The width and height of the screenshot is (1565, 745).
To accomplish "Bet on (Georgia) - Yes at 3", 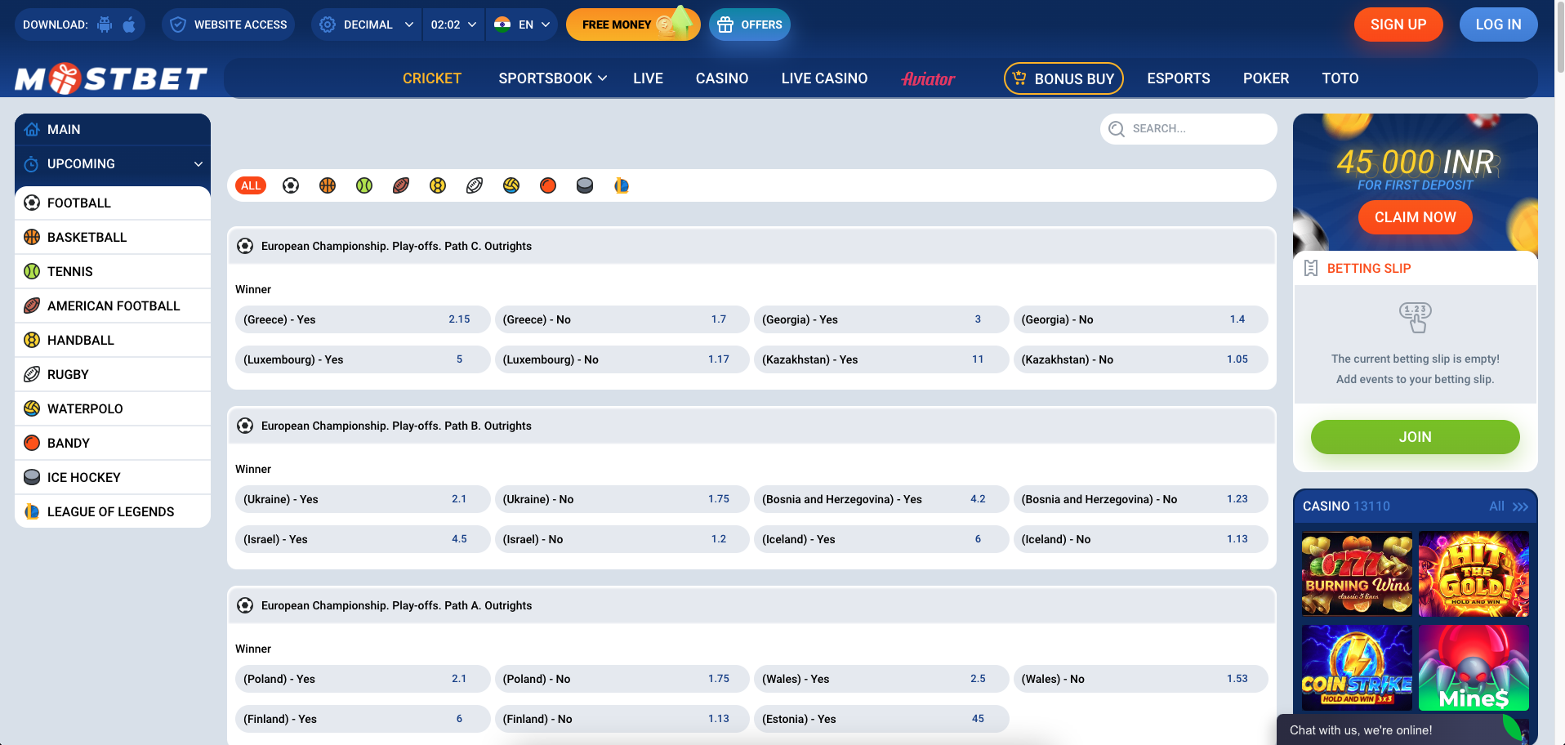I will (881, 319).
